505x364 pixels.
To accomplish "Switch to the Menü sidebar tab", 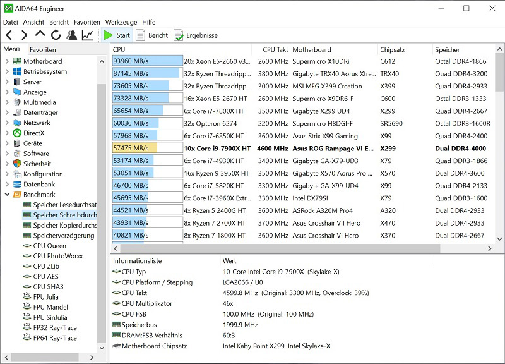I will click(x=11, y=49).
